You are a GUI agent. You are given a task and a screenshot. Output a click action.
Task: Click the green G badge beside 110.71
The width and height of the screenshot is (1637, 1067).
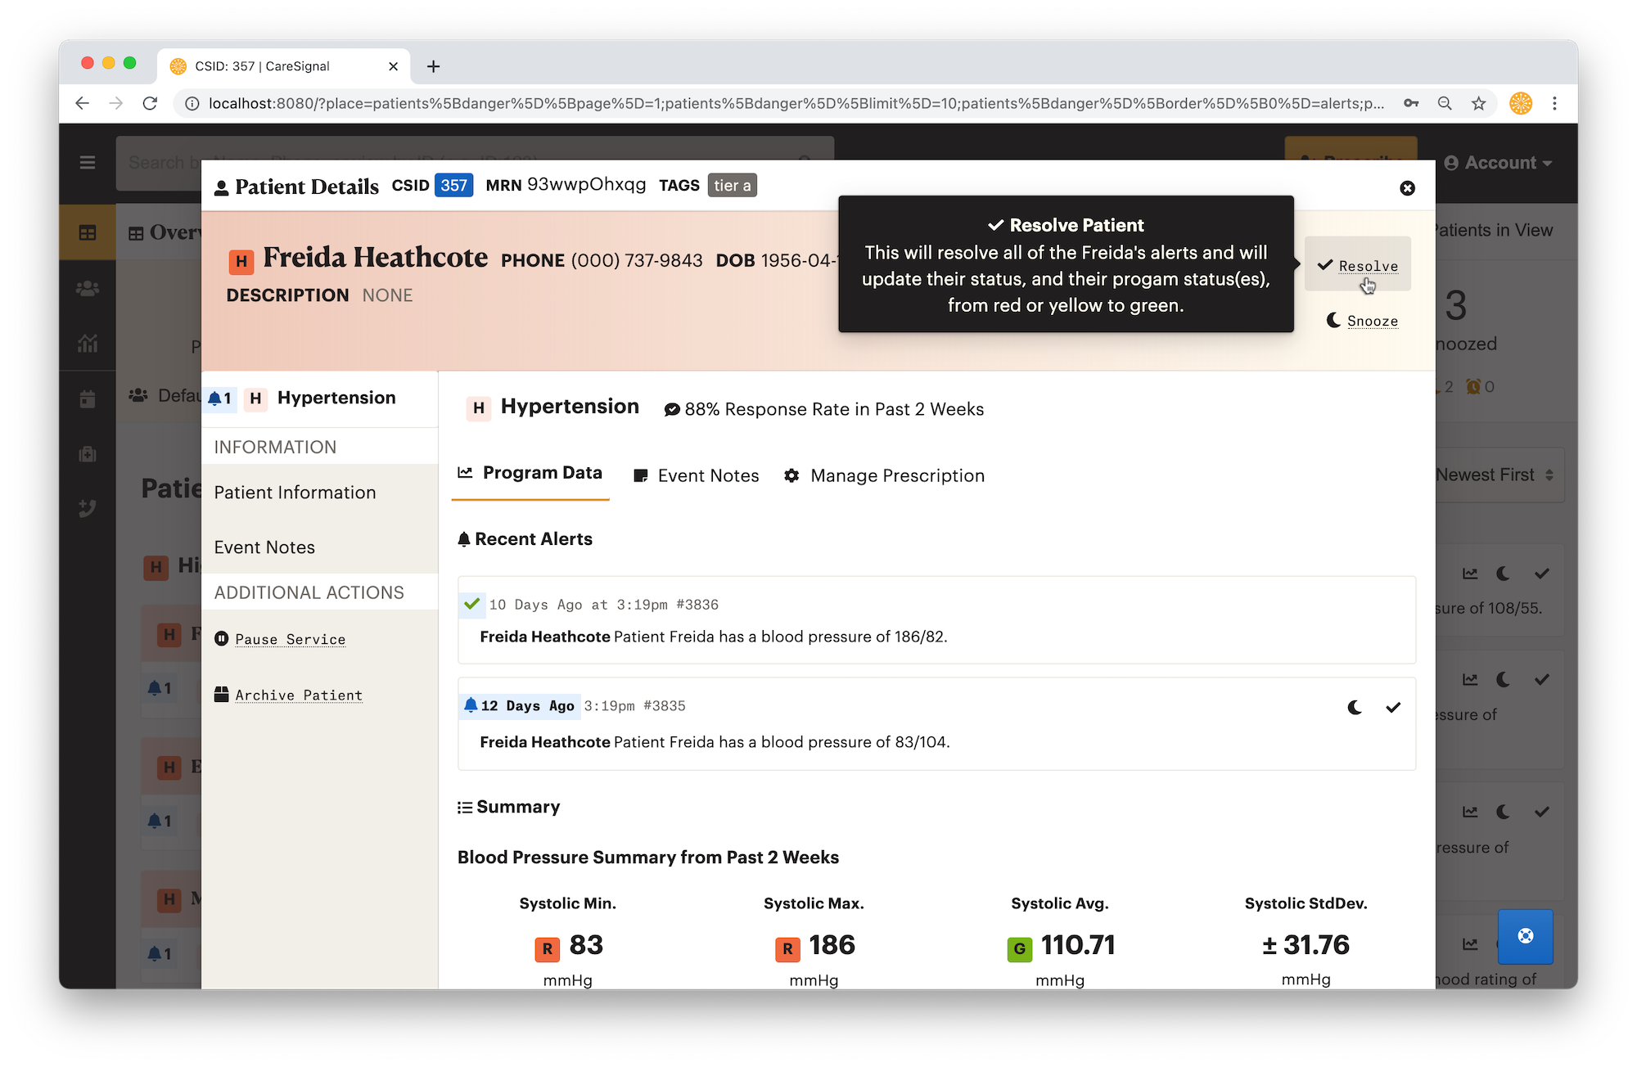point(1020,949)
